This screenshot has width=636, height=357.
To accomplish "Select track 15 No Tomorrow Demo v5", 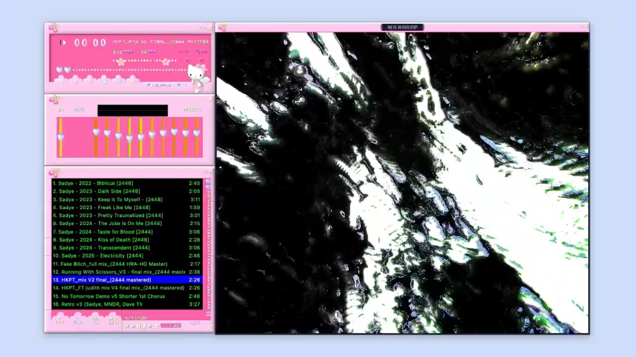I will pyautogui.click(x=127, y=296).
